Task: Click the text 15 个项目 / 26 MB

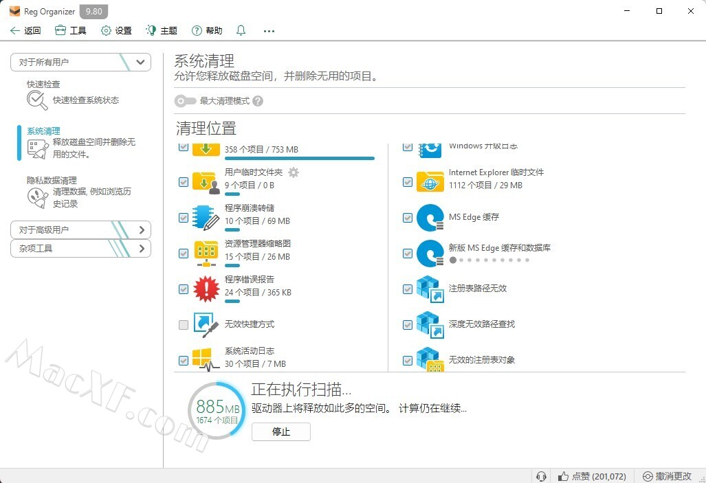Action: [258, 256]
